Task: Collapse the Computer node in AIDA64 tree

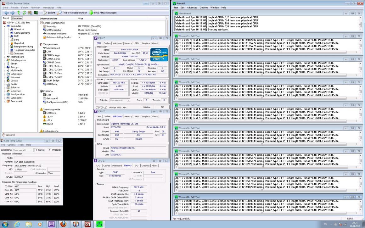Action: 5,26
